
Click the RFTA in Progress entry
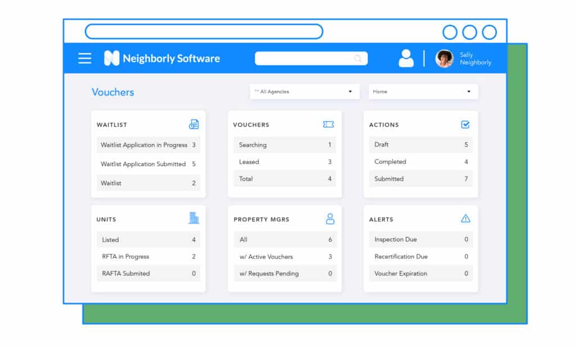click(x=148, y=256)
